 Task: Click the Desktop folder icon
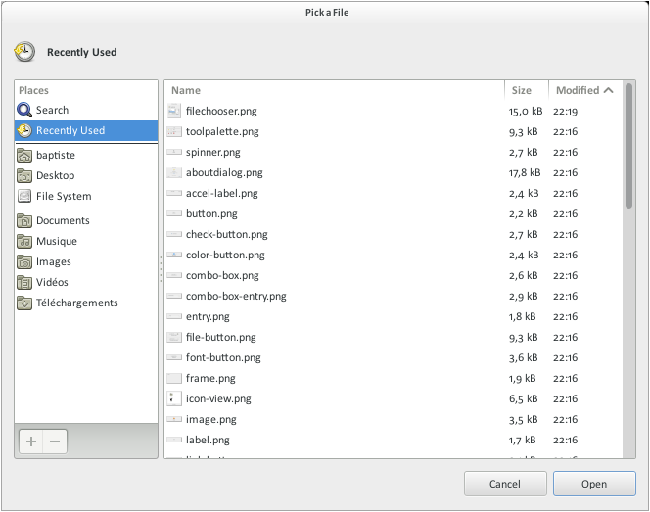(24, 176)
